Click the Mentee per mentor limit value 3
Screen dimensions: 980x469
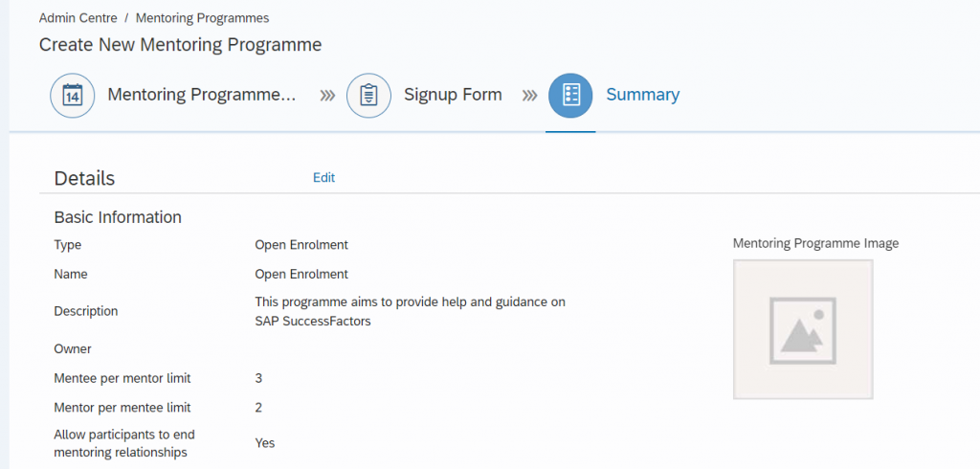click(x=258, y=378)
